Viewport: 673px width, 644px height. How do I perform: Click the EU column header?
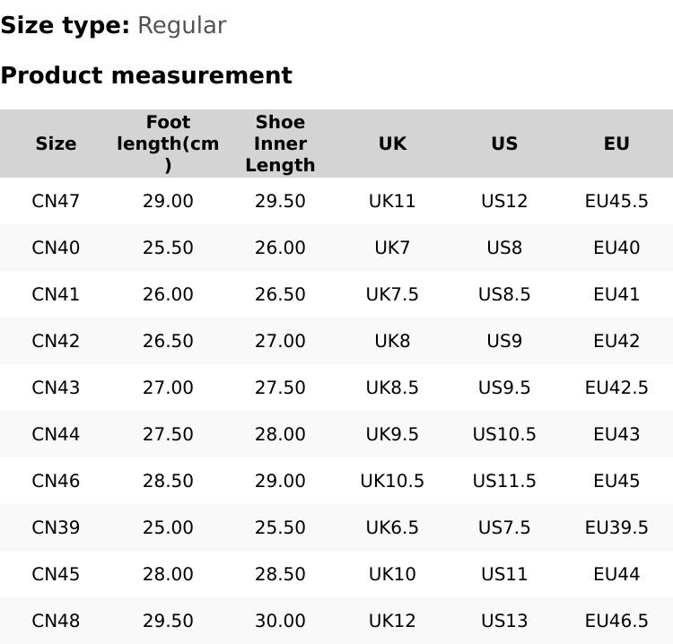point(616,144)
